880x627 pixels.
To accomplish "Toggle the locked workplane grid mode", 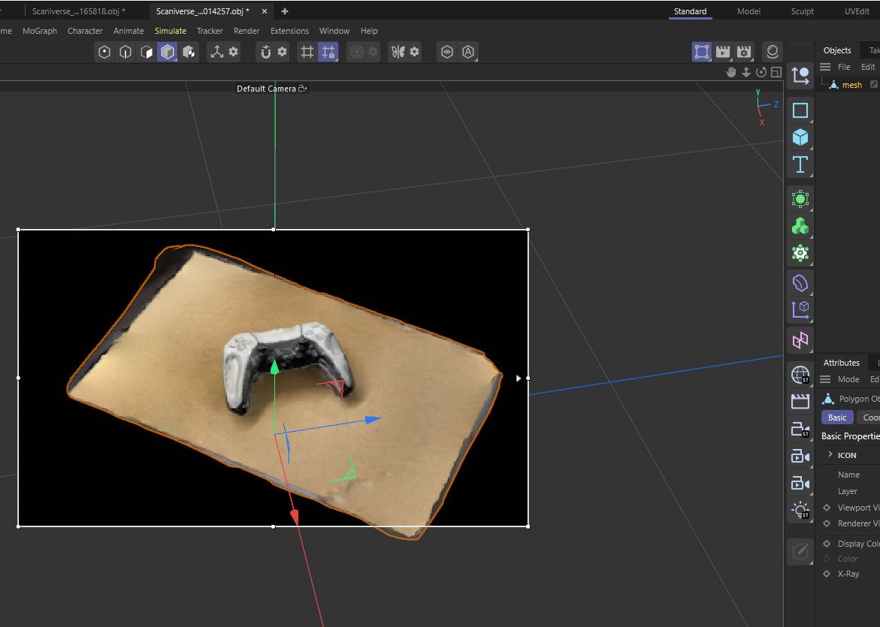I will tap(328, 52).
